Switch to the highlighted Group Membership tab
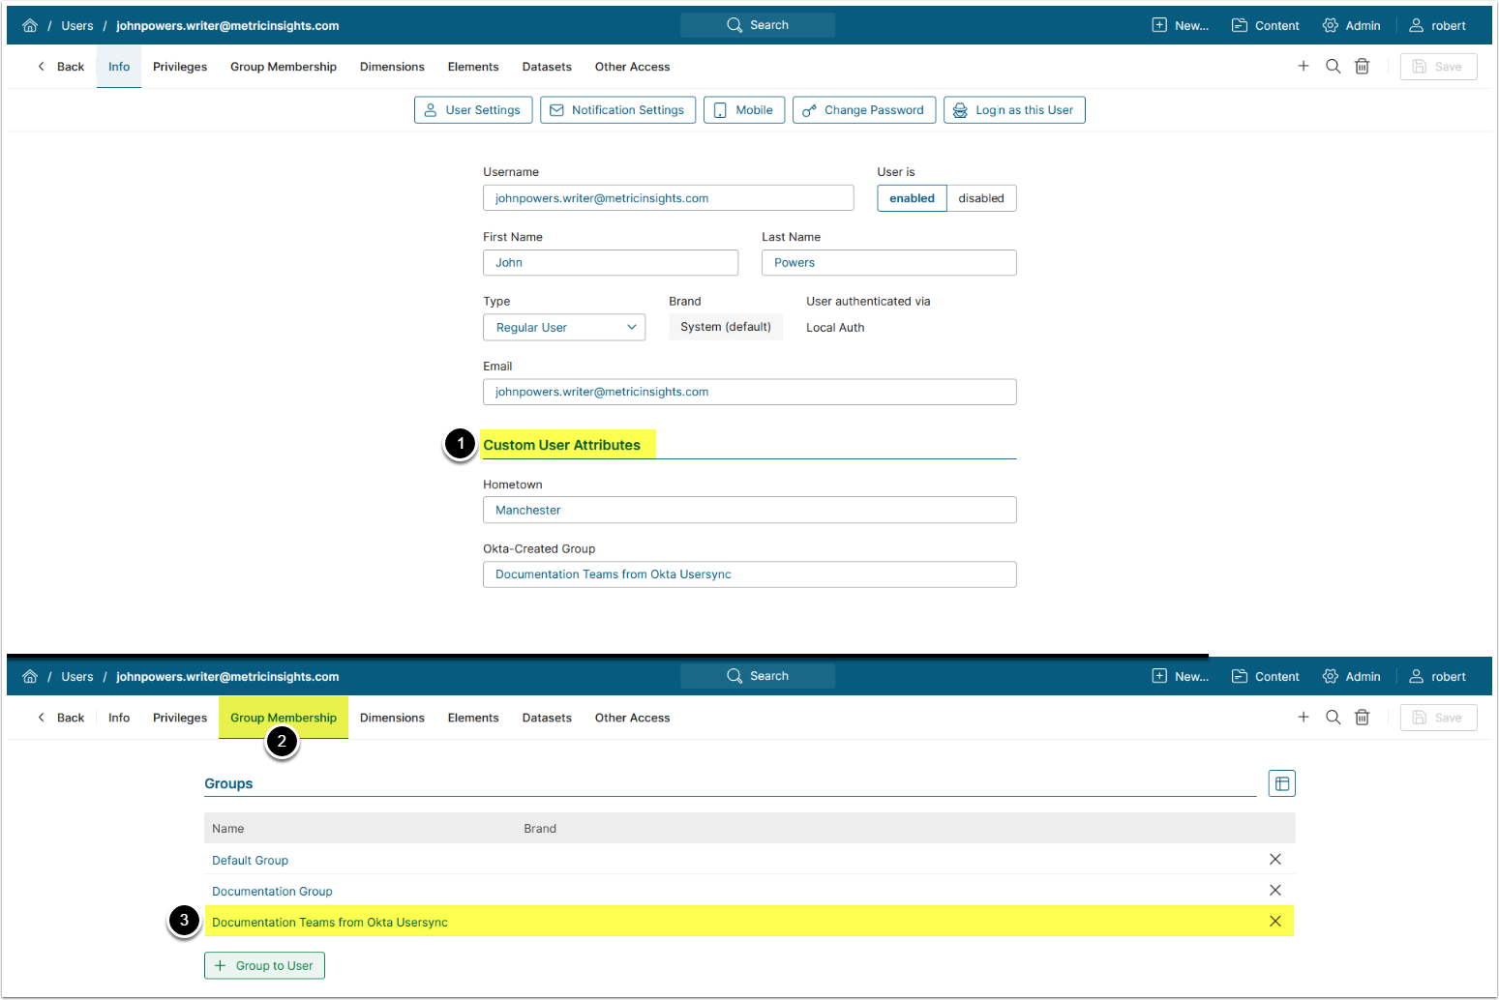Image resolution: width=1499 pixels, height=1000 pixels. point(284,718)
